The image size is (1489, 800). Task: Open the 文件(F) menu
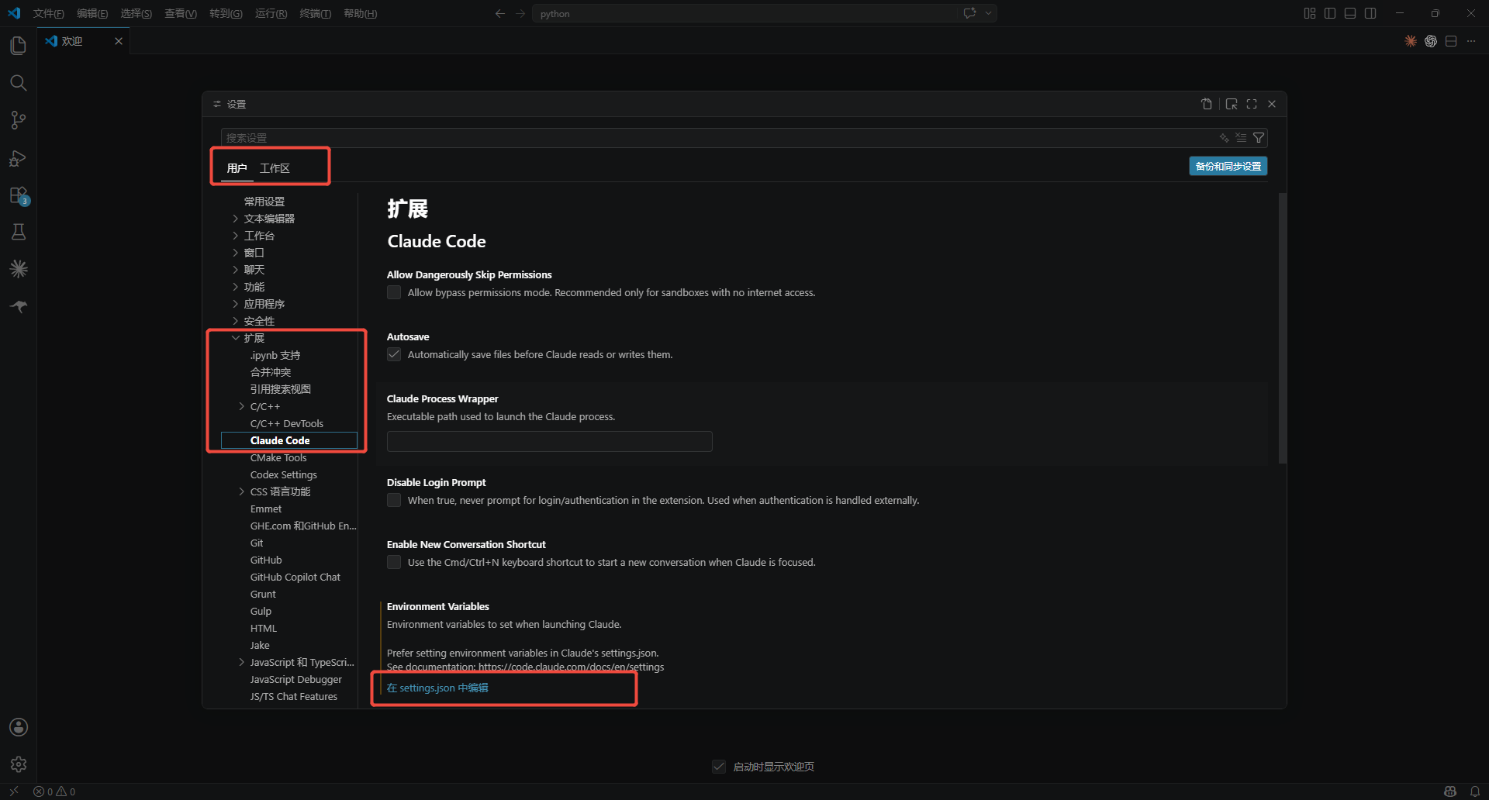48,13
